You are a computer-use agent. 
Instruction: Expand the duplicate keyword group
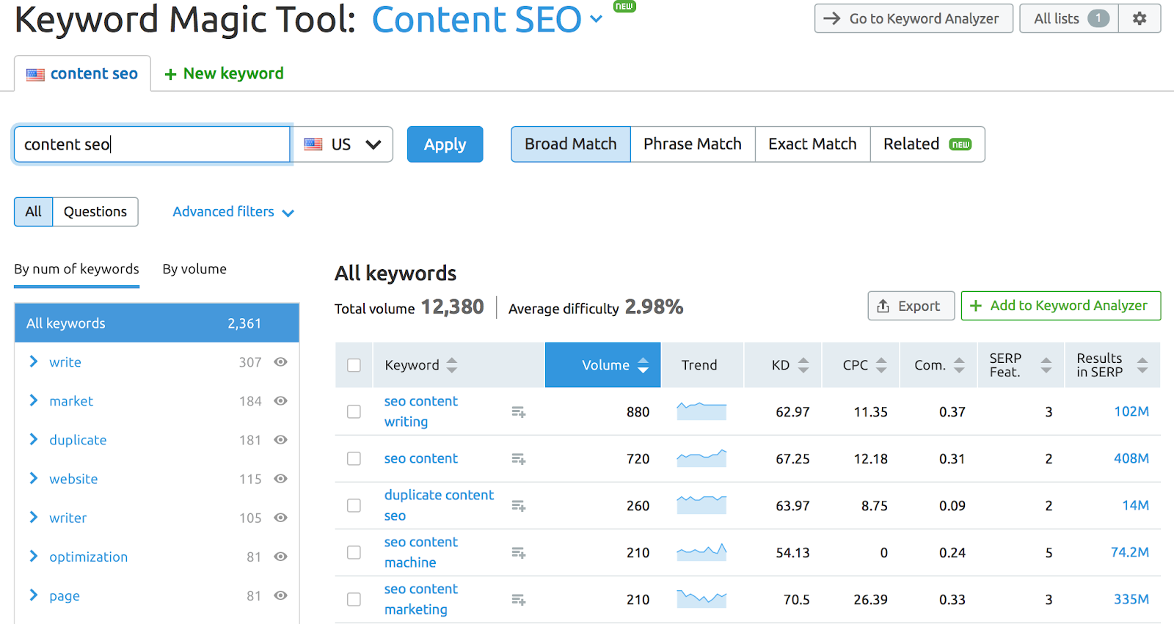33,439
